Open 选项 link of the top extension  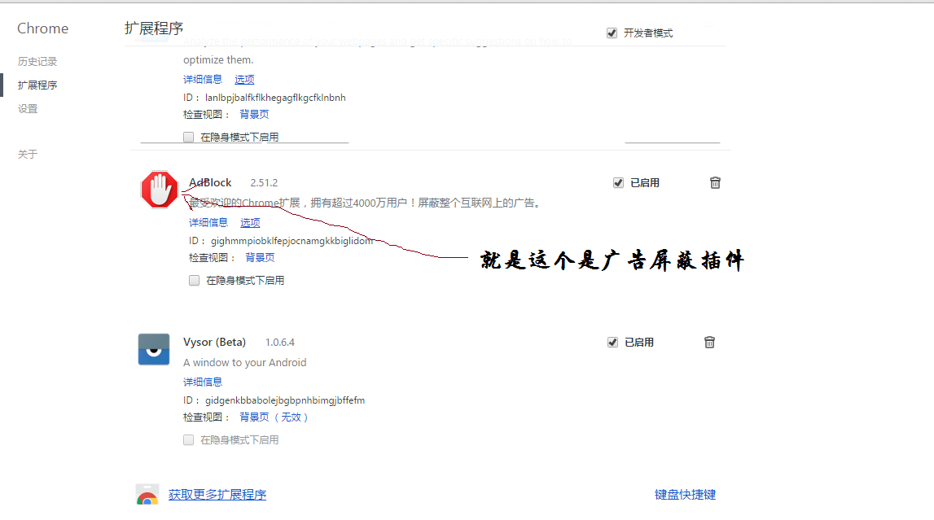click(244, 79)
